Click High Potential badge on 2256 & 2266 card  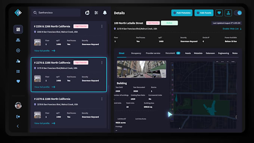[x=81, y=26]
